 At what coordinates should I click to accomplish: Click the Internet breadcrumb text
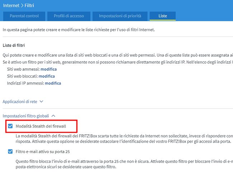[x=11, y=5]
